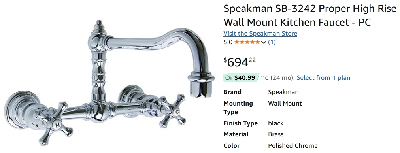
Task: Click the 5.0 rating number
Action: tap(228, 42)
